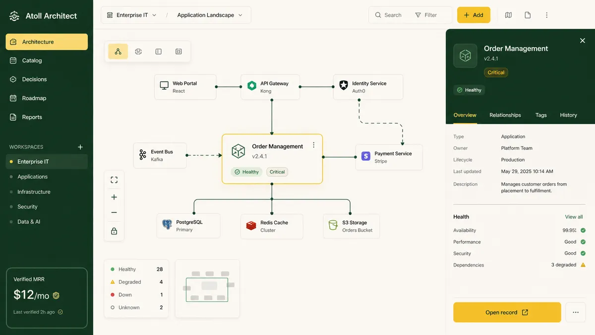
Task: Click the fit-to-screen icon
Action: click(114, 180)
